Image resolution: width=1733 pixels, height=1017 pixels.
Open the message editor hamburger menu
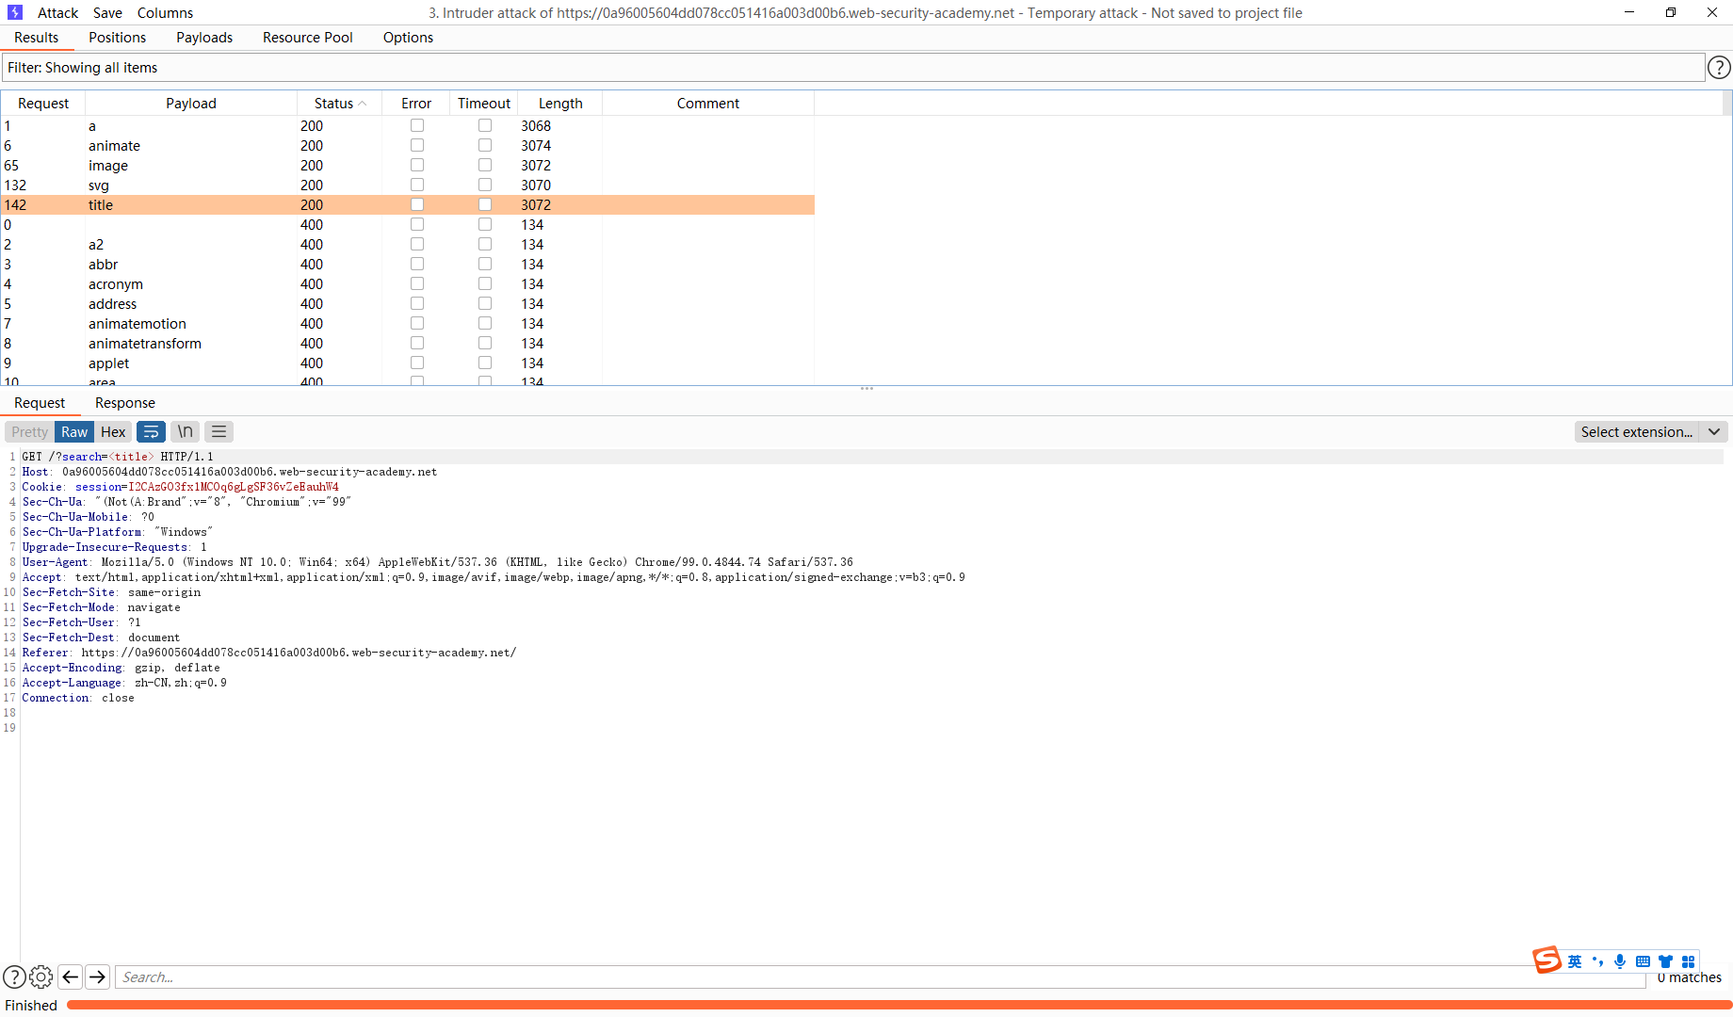pyautogui.click(x=219, y=431)
